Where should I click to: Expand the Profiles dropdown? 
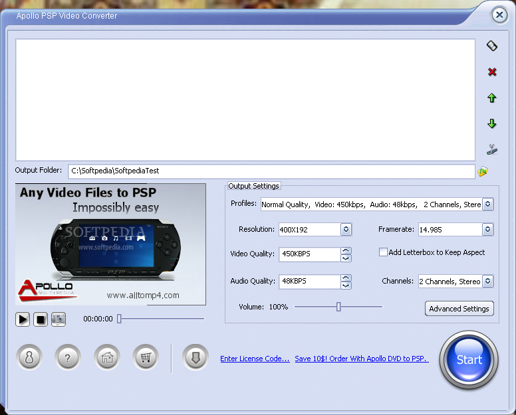pos(487,204)
